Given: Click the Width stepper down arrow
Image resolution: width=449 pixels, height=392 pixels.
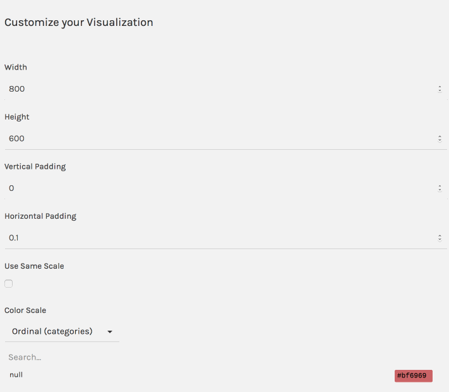Looking at the screenshot, I should point(440,91).
